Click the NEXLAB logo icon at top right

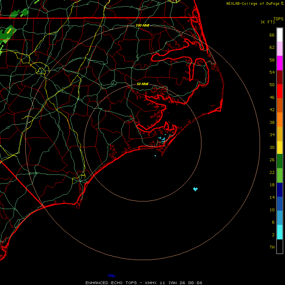(x=282, y=3)
